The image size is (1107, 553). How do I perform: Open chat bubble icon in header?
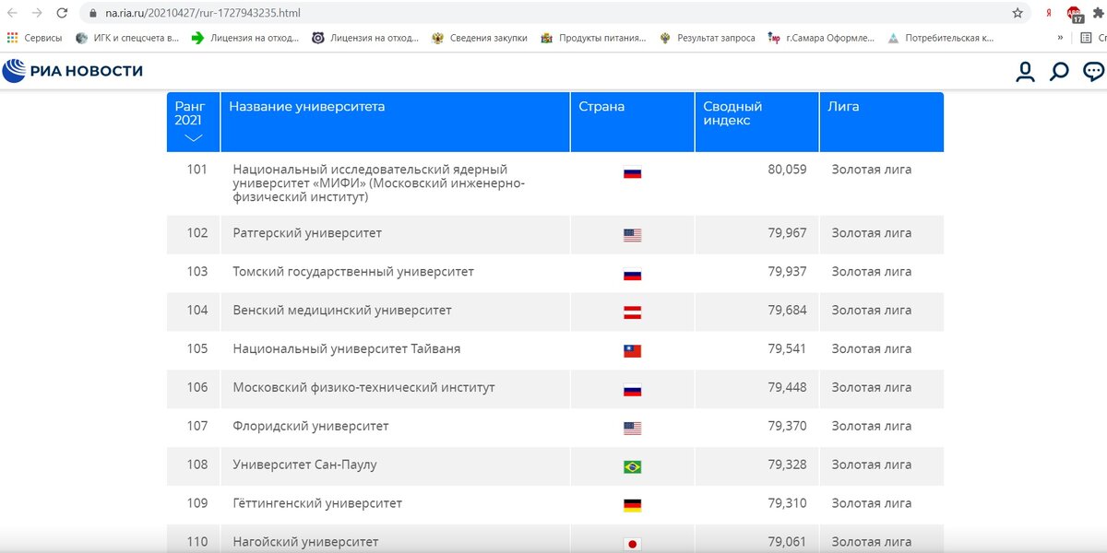(1093, 71)
